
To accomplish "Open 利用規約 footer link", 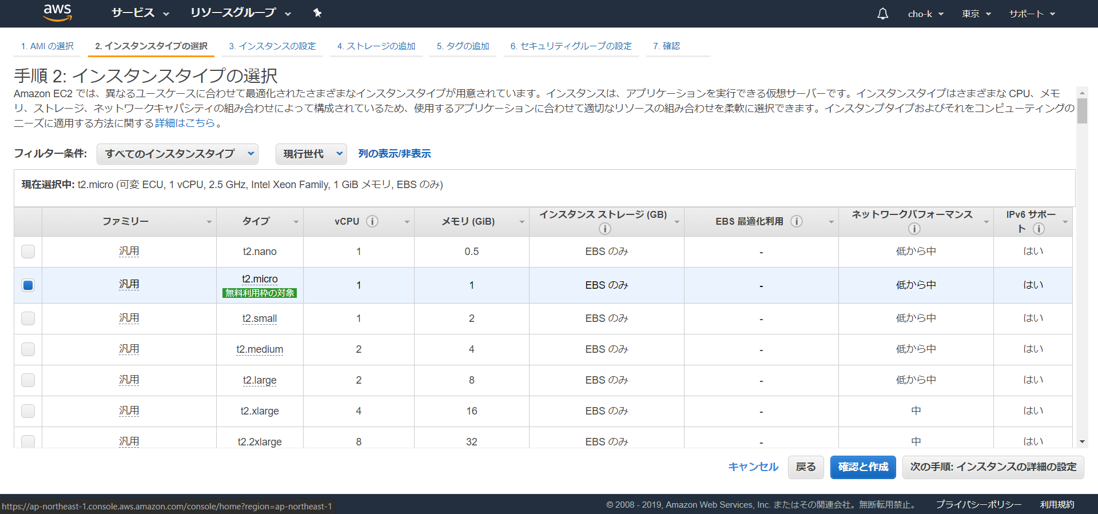I will click(x=1057, y=505).
